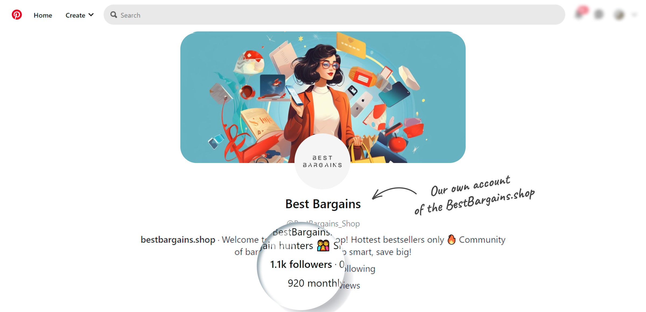This screenshot has height=312, width=646.
Task: Click the 920 monthly views stat
Action: [324, 284]
